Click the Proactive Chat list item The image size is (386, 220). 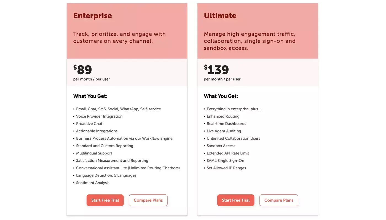(x=89, y=124)
